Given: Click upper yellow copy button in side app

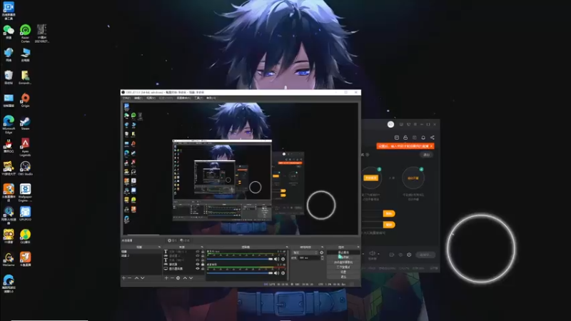Looking at the screenshot, I should (389, 213).
